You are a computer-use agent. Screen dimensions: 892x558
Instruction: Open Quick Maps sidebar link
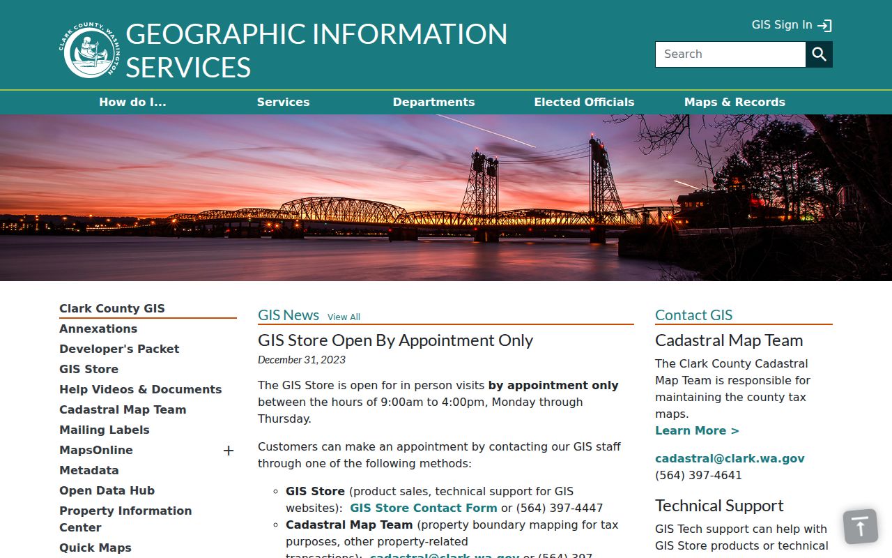95,548
